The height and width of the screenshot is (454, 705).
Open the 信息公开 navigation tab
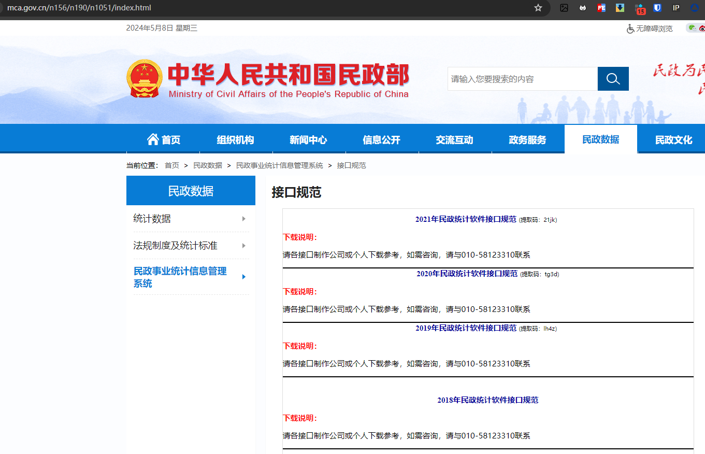click(382, 139)
